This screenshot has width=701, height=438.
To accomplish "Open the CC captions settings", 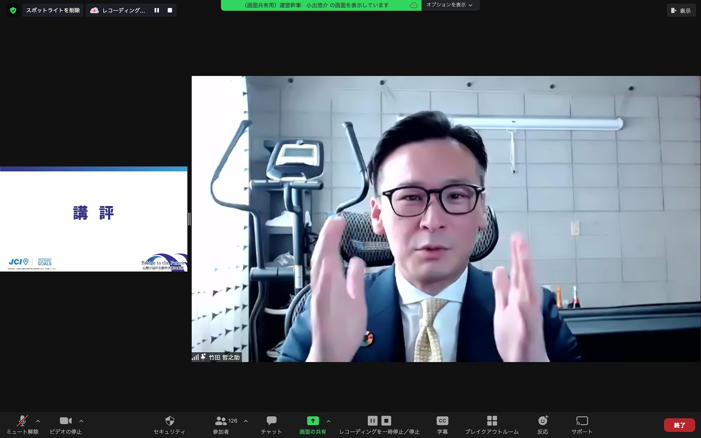I will pyautogui.click(x=442, y=425).
